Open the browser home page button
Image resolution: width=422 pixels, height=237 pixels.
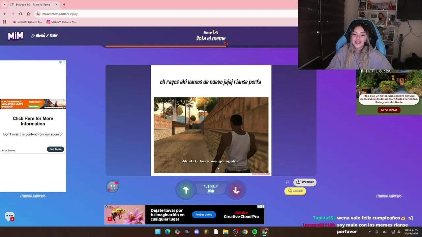(28, 14)
